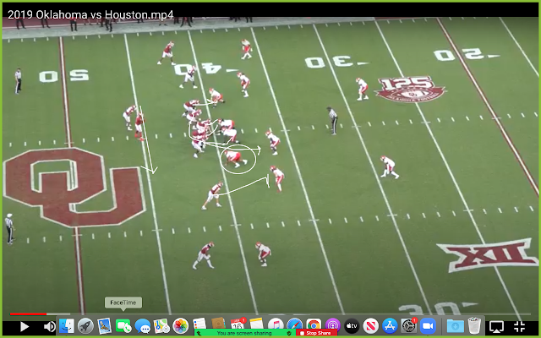The width and height of the screenshot is (541, 338).
Task: Open Apple TV app from the Dock
Action: click(x=352, y=326)
